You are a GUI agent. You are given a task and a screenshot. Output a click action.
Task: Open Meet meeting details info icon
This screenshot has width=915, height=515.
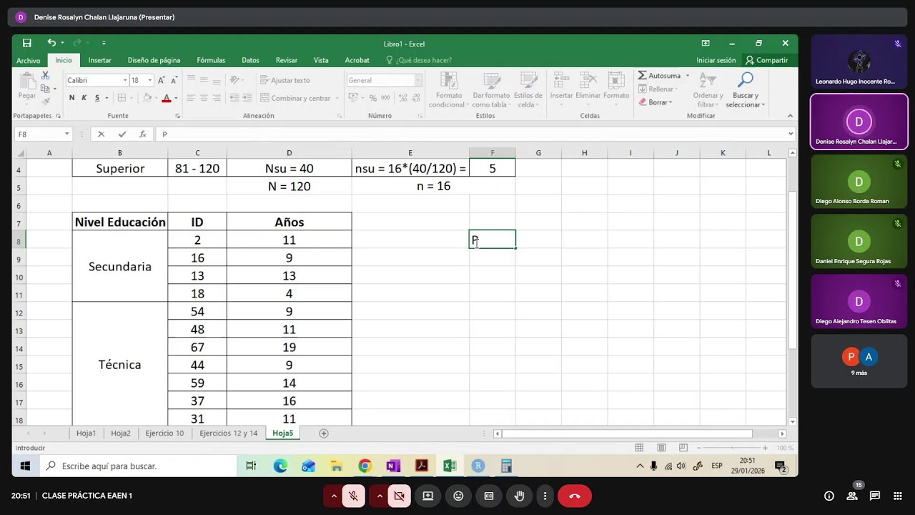(829, 496)
